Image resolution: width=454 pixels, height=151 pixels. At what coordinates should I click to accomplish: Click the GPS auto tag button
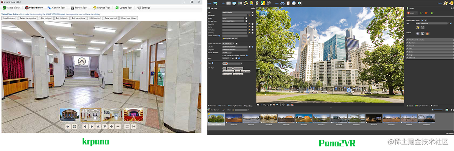click(224, 68)
